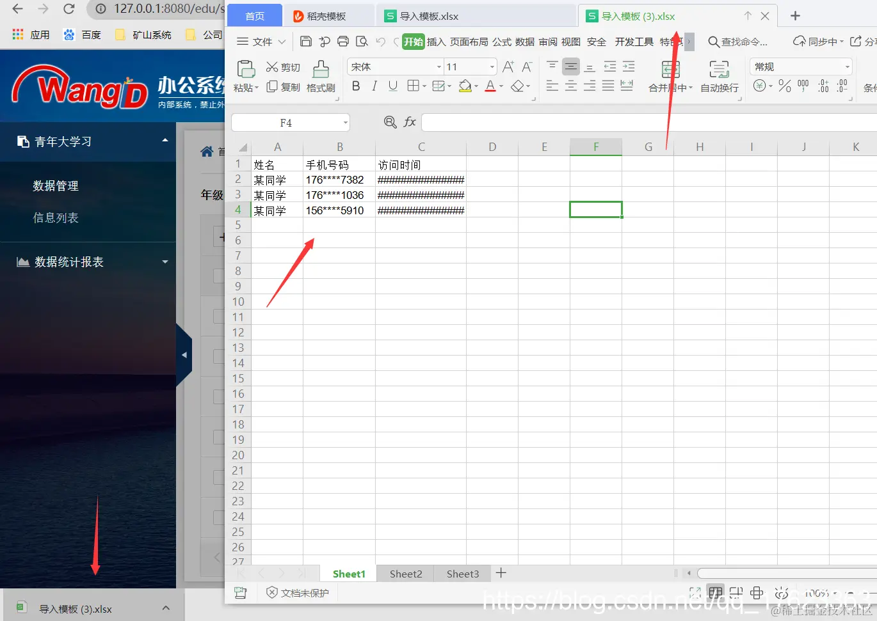This screenshot has height=621, width=877.
Task: Click the cell borders icon
Action: click(414, 86)
